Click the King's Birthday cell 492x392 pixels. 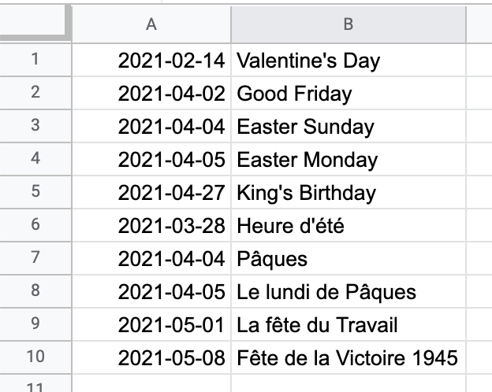(348, 192)
